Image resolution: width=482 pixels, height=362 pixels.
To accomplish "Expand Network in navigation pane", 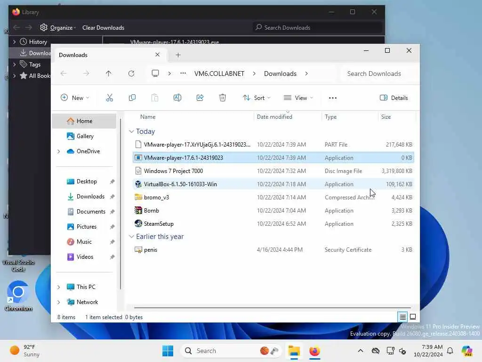I will point(59,302).
